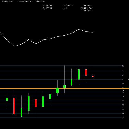Click the 'OL: 2.2' value
Viewport: 129px width, 129px height.
(88, 11)
